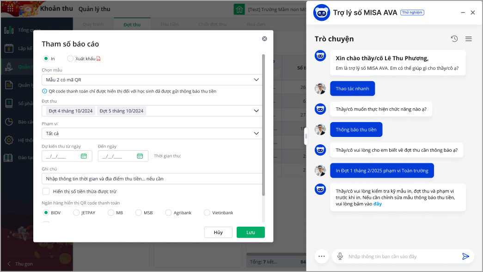The height and width of the screenshot is (272, 483).
Task: Open the Phạm vi dropdown
Action: coord(257,134)
